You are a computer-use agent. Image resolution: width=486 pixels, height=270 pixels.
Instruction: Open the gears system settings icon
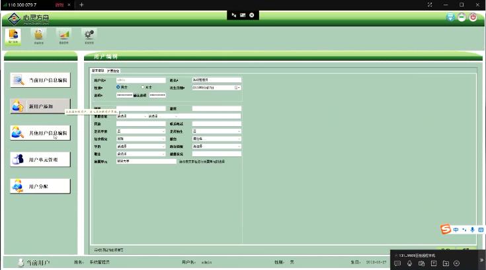(x=89, y=35)
